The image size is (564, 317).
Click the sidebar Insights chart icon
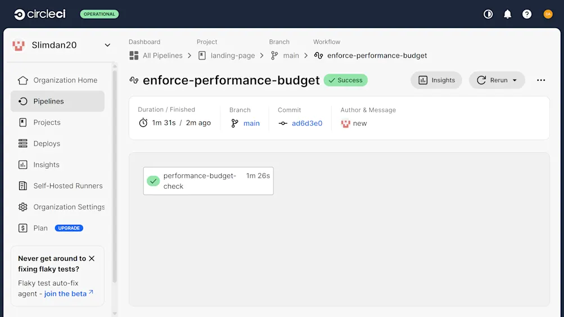pyautogui.click(x=22, y=165)
